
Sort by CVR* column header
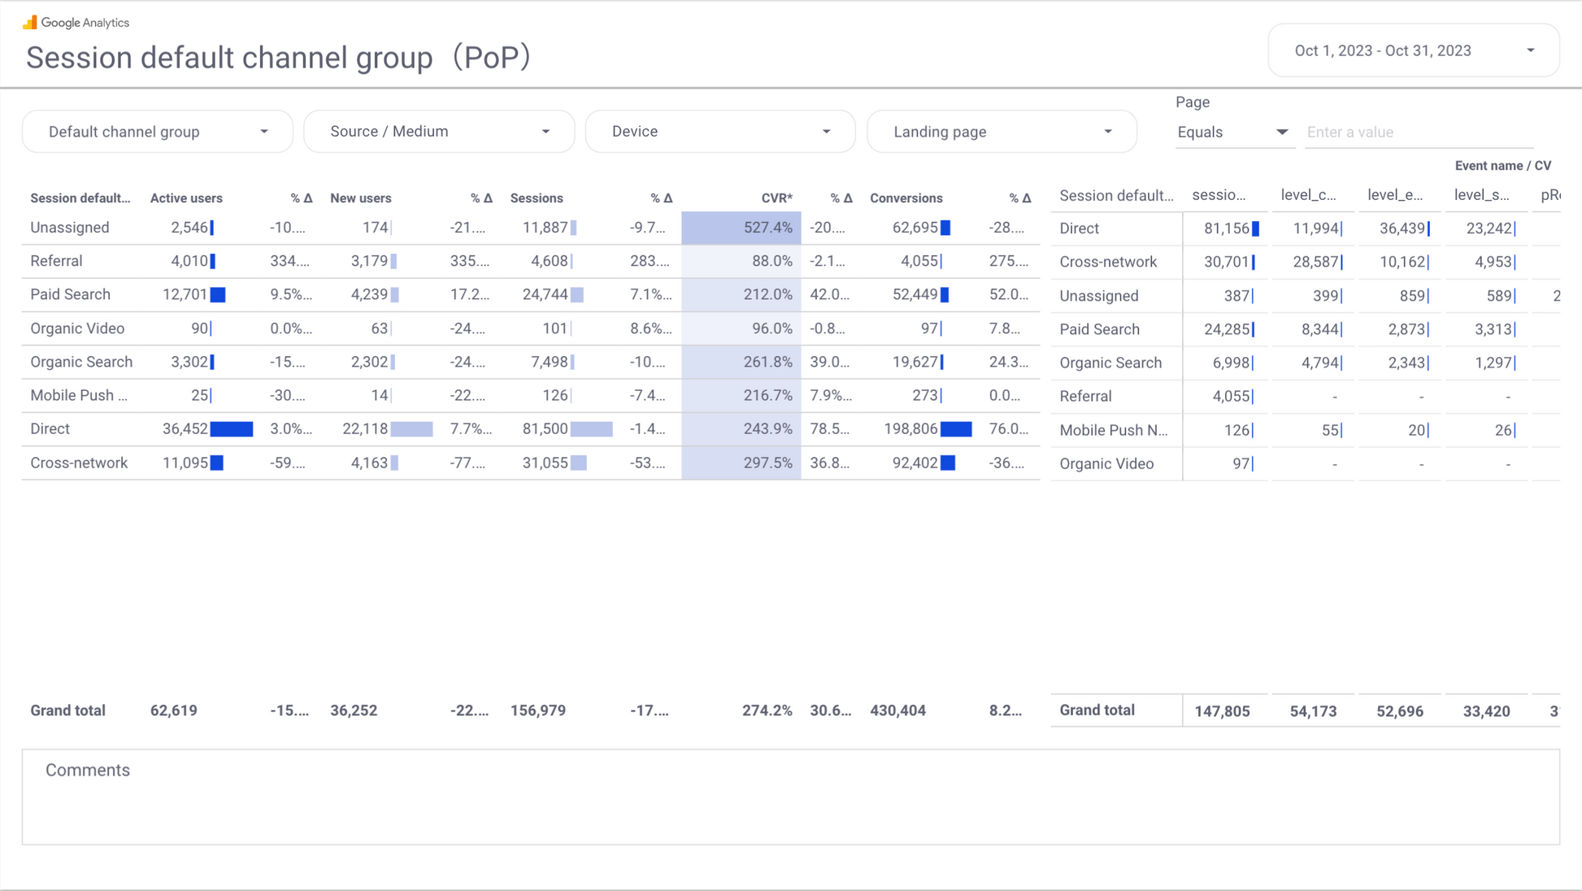(x=776, y=198)
